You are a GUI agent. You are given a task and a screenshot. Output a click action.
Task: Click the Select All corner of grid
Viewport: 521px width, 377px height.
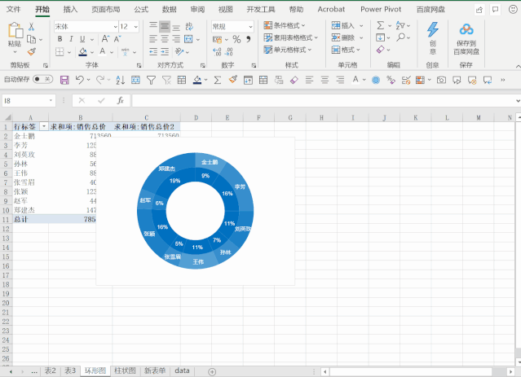click(7, 117)
